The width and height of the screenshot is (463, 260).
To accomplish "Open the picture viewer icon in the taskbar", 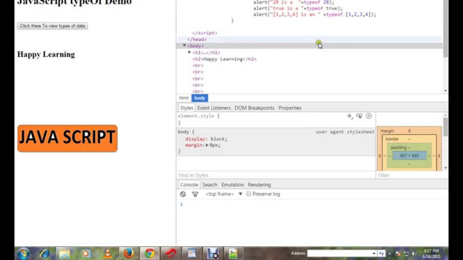I will pyautogui.click(x=191, y=253).
